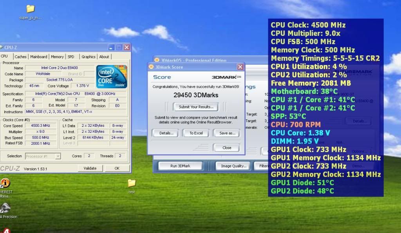The height and width of the screenshot is (233, 401).
Task: Click the 3DMark05 Professional Edition title bar
Action: (x=193, y=60)
